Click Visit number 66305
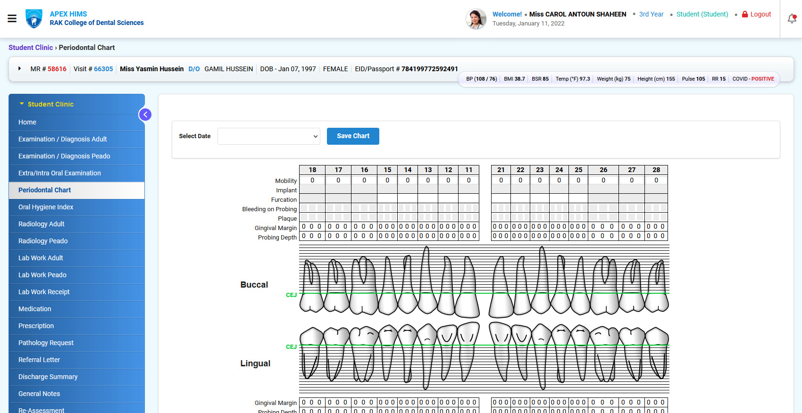 [103, 69]
